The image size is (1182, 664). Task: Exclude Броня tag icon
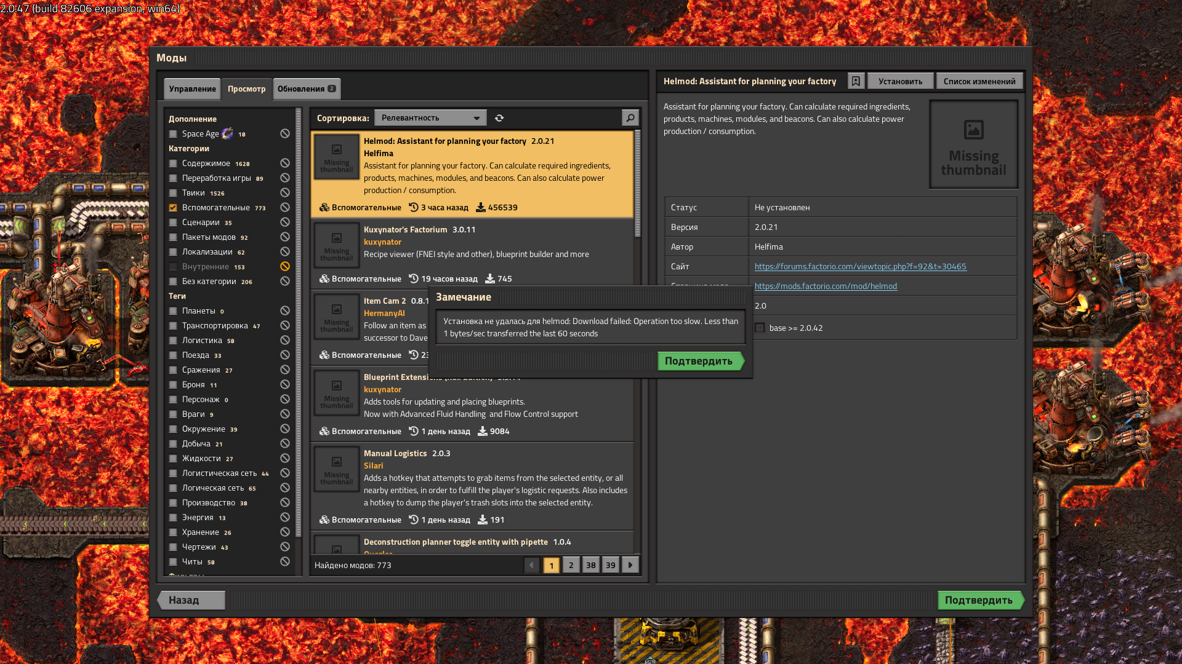(x=285, y=384)
